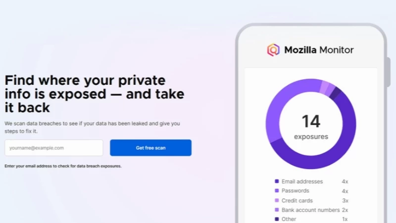Click the Mozilla Monitor title text

pyautogui.click(x=319, y=50)
